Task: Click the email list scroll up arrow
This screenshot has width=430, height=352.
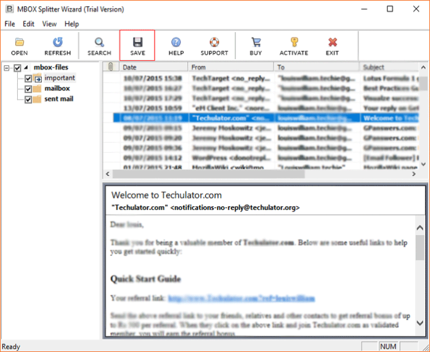Action: coord(423,68)
